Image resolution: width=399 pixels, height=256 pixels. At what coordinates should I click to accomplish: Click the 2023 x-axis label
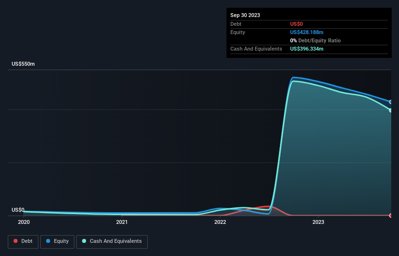pyautogui.click(x=318, y=222)
